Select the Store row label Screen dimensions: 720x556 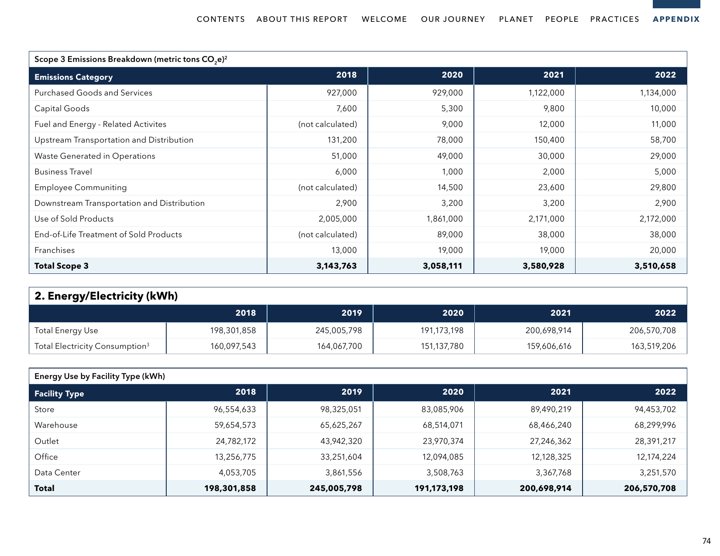click(45, 409)
